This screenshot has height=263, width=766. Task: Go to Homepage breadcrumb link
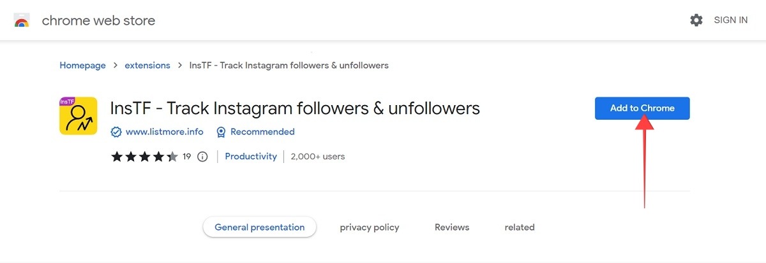click(82, 66)
